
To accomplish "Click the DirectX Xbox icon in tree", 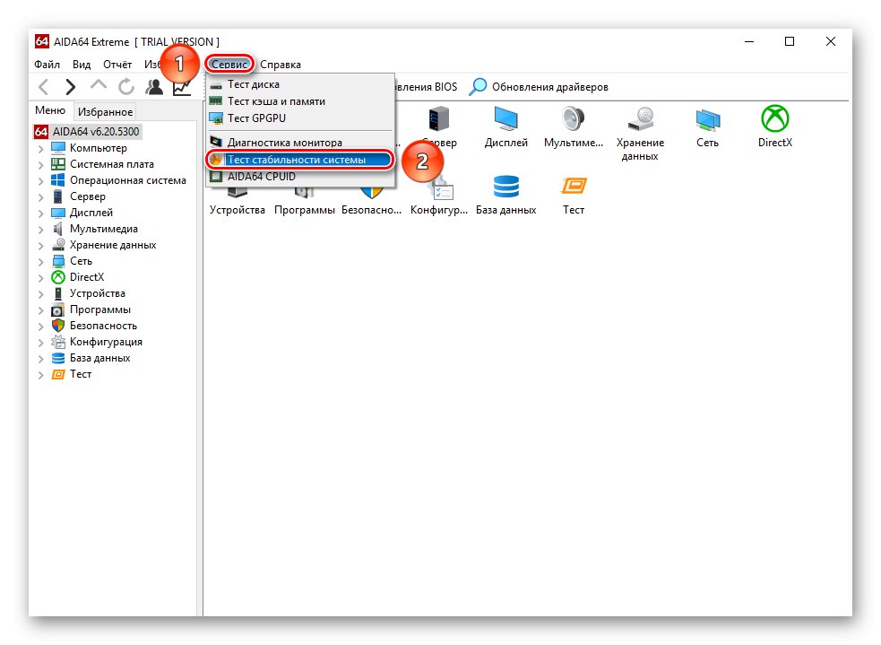I will click(58, 277).
